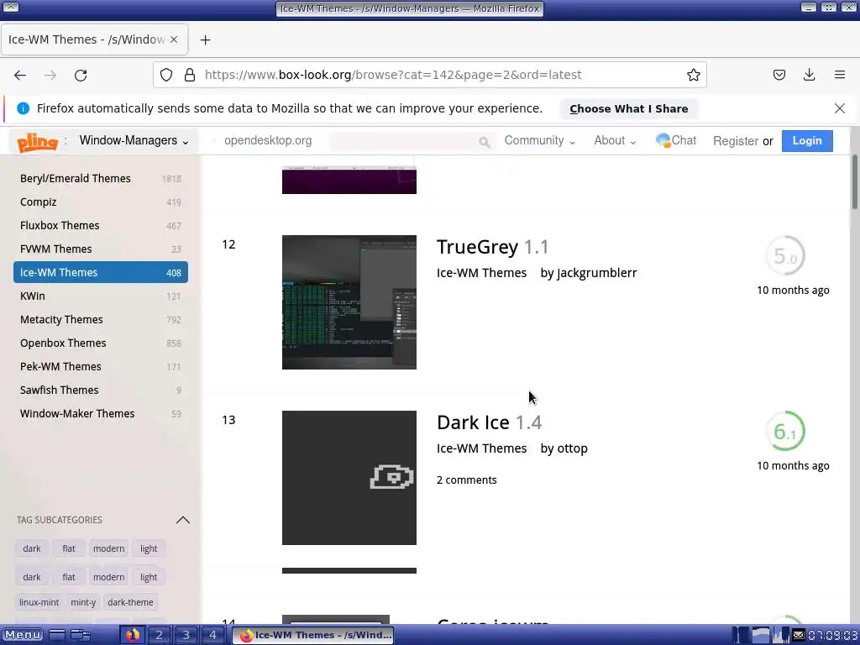Bookmark this page with the star icon
This screenshot has height=645, width=860.
coord(693,75)
